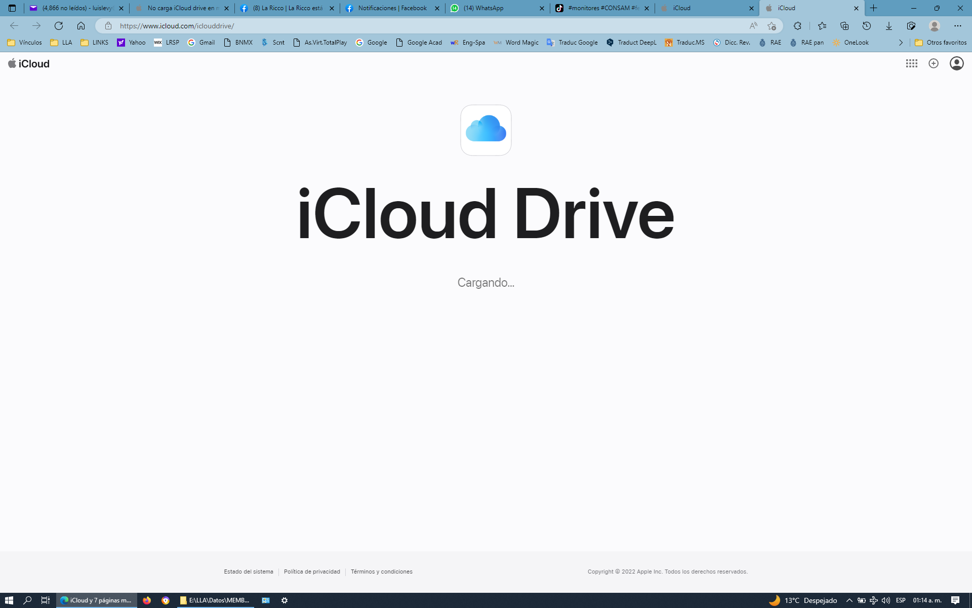Expand the hidden favorites bar chevron
Image resolution: width=972 pixels, height=608 pixels.
(901, 43)
